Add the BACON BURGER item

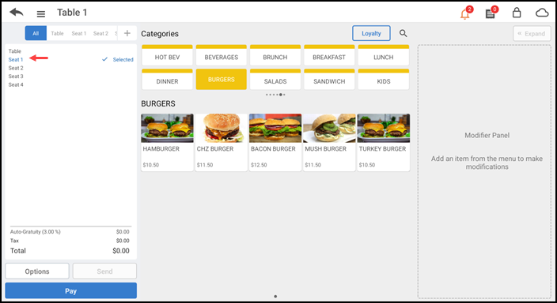pyautogui.click(x=275, y=143)
